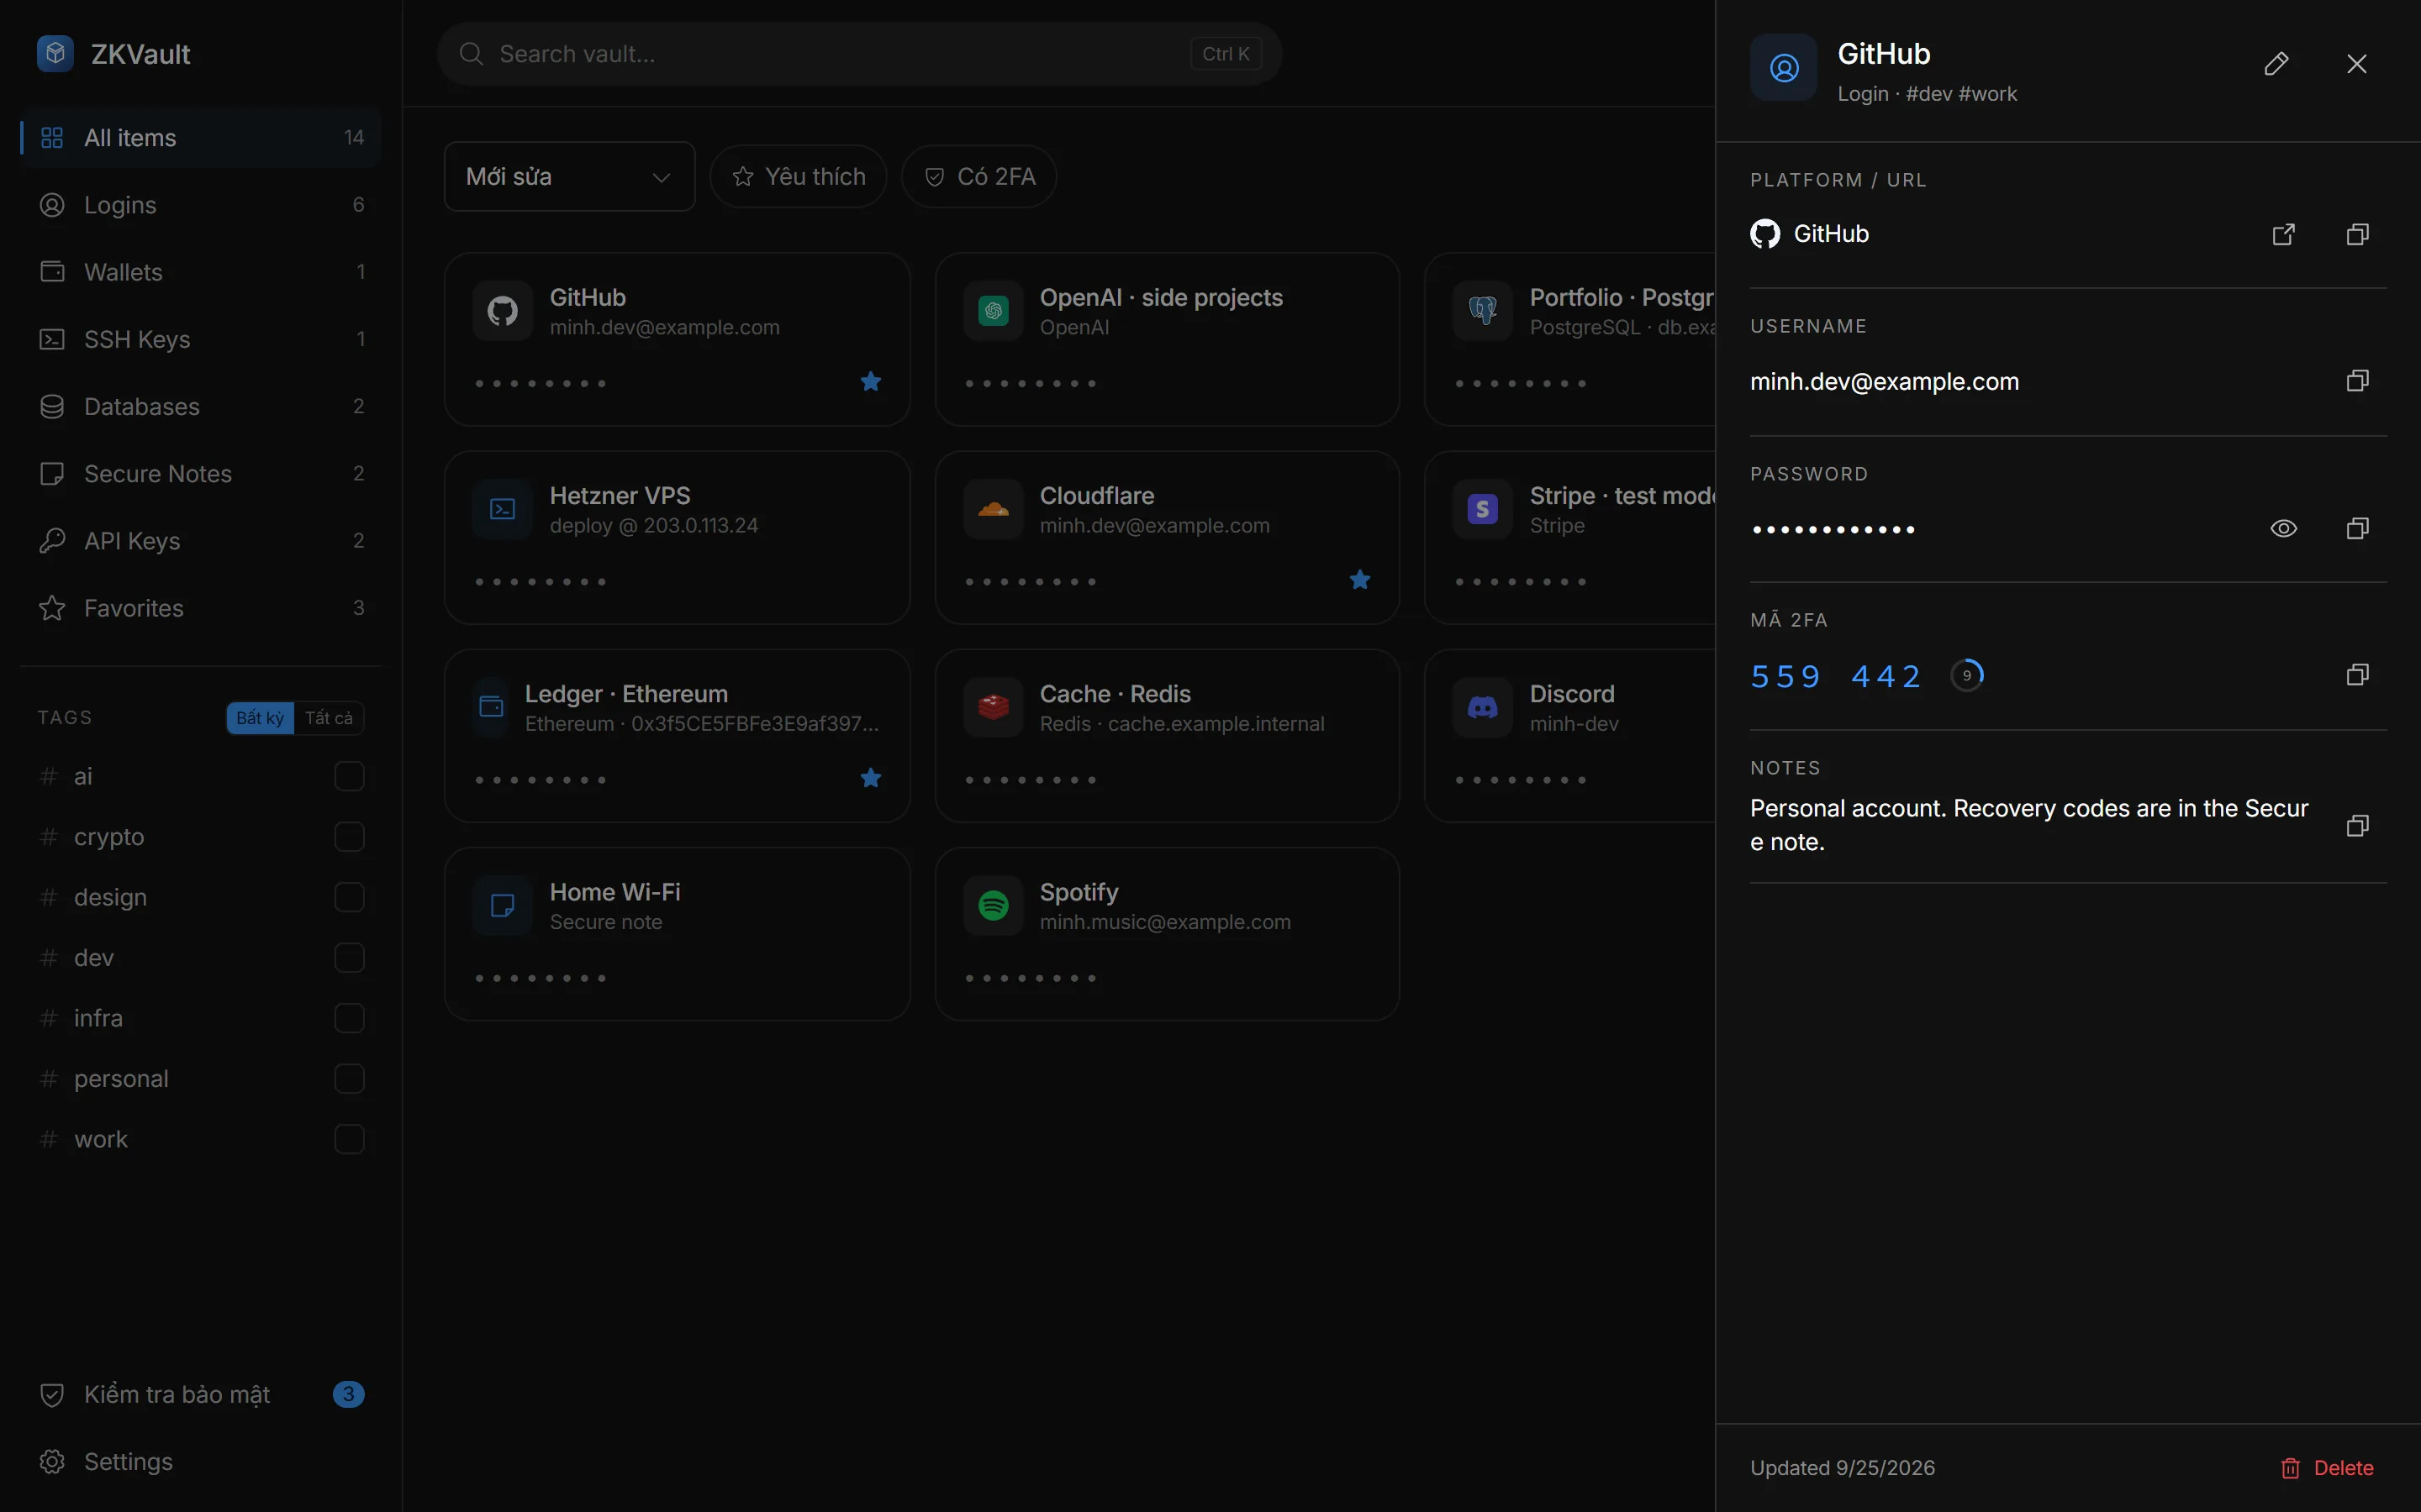This screenshot has height=1512, width=2421.
Task: Check the infra tag checkbox
Action: [349, 1018]
